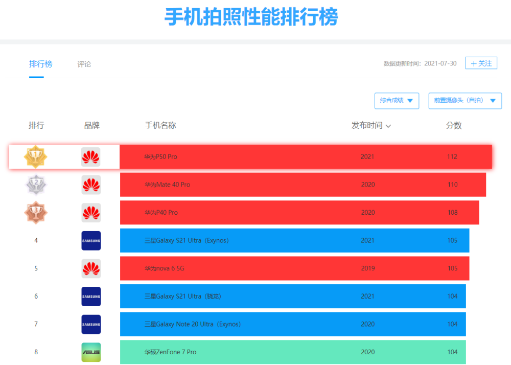
Task: Click the gold first-place trophy badge
Action: [x=36, y=157]
